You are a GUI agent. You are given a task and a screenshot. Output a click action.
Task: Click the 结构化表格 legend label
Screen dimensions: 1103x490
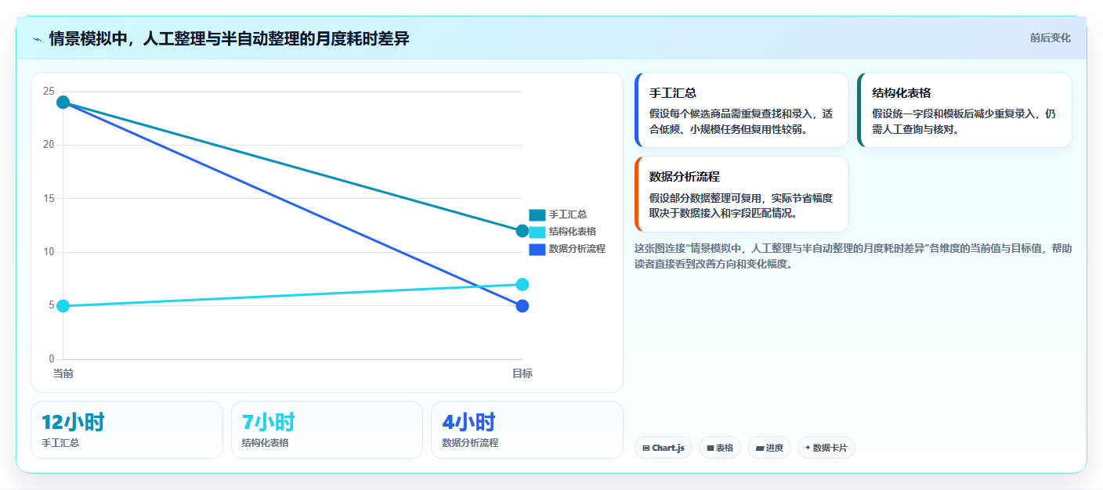coord(573,232)
